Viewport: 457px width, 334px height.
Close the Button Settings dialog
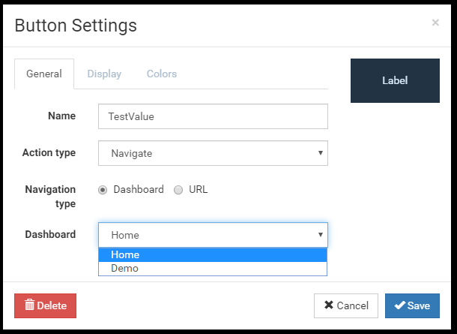(x=435, y=23)
